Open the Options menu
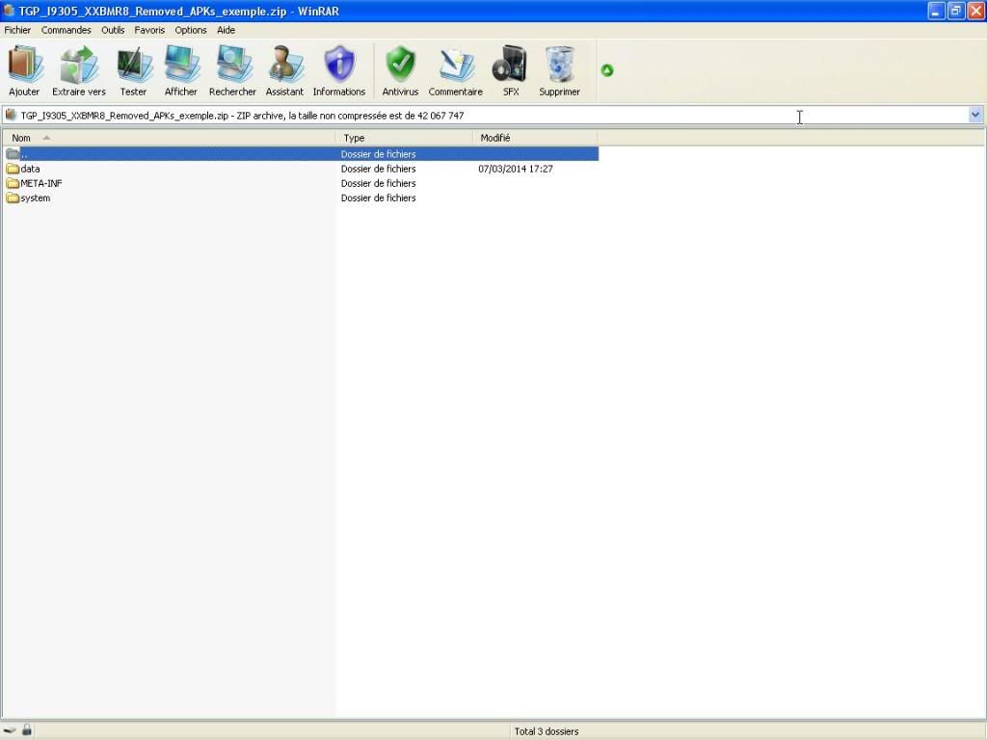 (191, 30)
